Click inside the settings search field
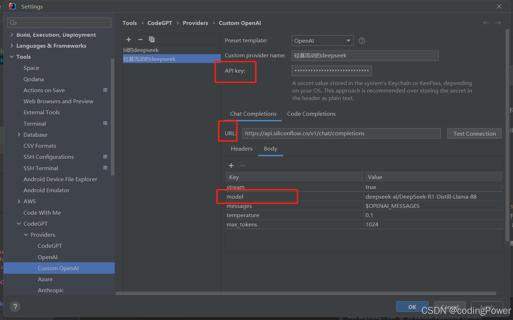The image size is (513, 320). 59,23
